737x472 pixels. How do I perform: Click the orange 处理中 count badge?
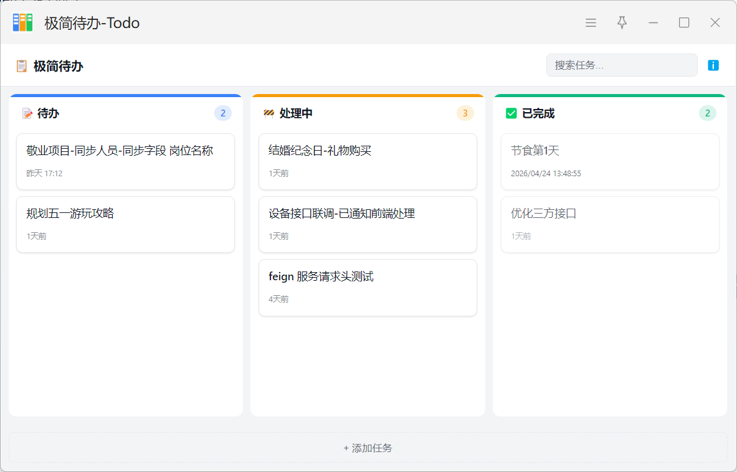point(465,113)
